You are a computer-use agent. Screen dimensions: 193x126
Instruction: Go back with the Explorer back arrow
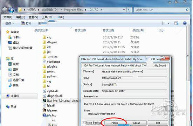point(5,10)
